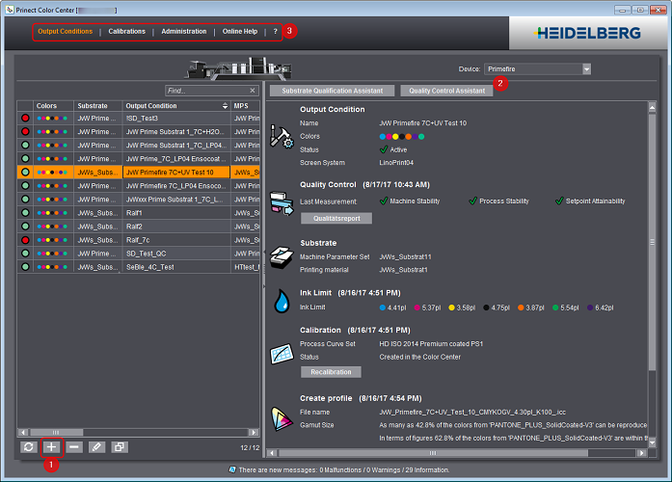This screenshot has height=482, width=672.
Task: Select the row JWW Prime_7C_LP04 Ensocoat
Action: [139, 158]
